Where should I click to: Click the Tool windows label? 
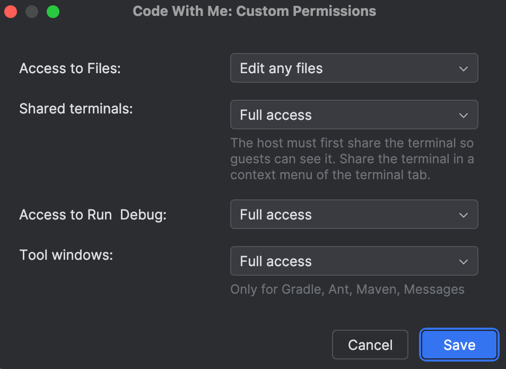(x=66, y=254)
